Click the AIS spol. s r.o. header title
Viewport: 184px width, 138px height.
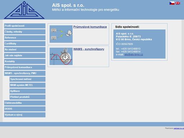pos(68,5)
